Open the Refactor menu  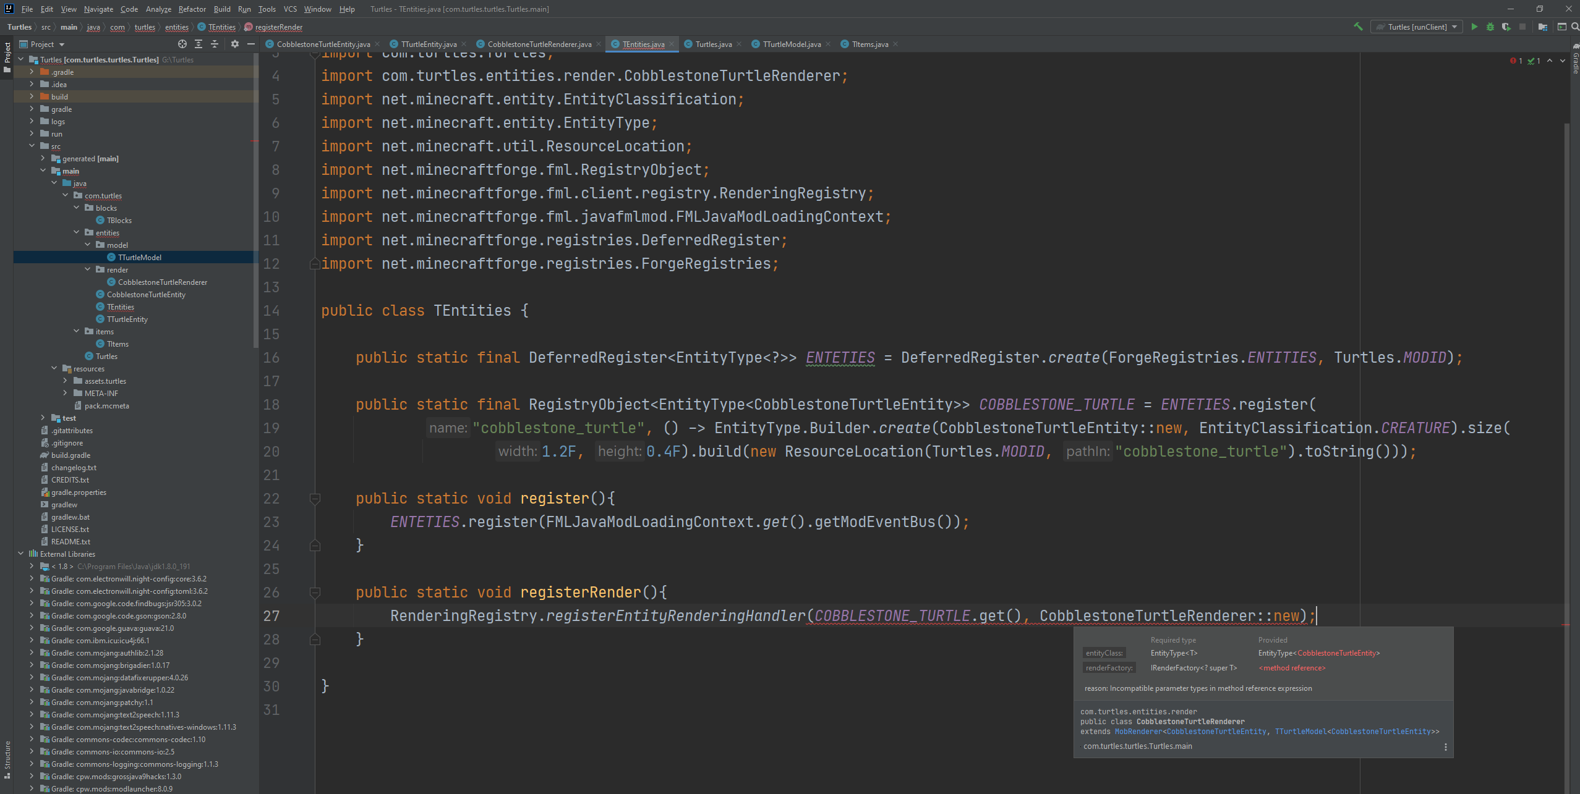(x=192, y=9)
